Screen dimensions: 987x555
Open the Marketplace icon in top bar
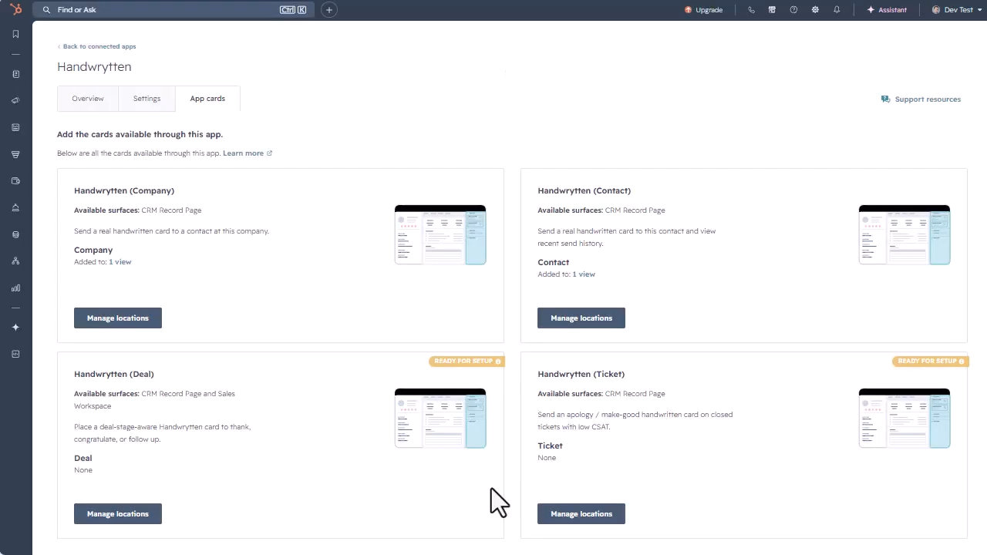pyautogui.click(x=772, y=10)
